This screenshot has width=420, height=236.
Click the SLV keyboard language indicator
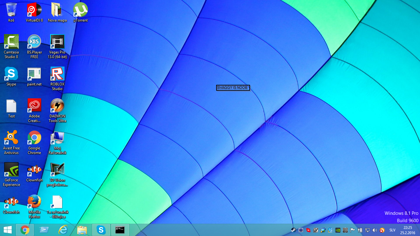click(x=392, y=230)
